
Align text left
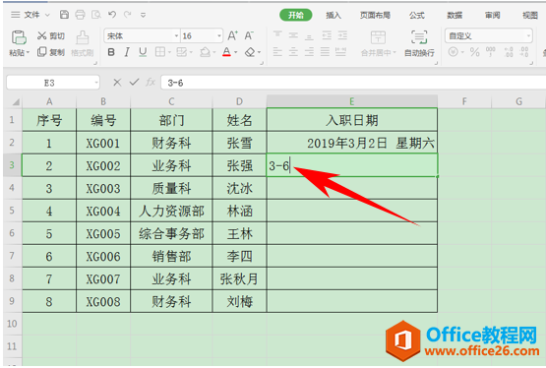[x=277, y=52]
